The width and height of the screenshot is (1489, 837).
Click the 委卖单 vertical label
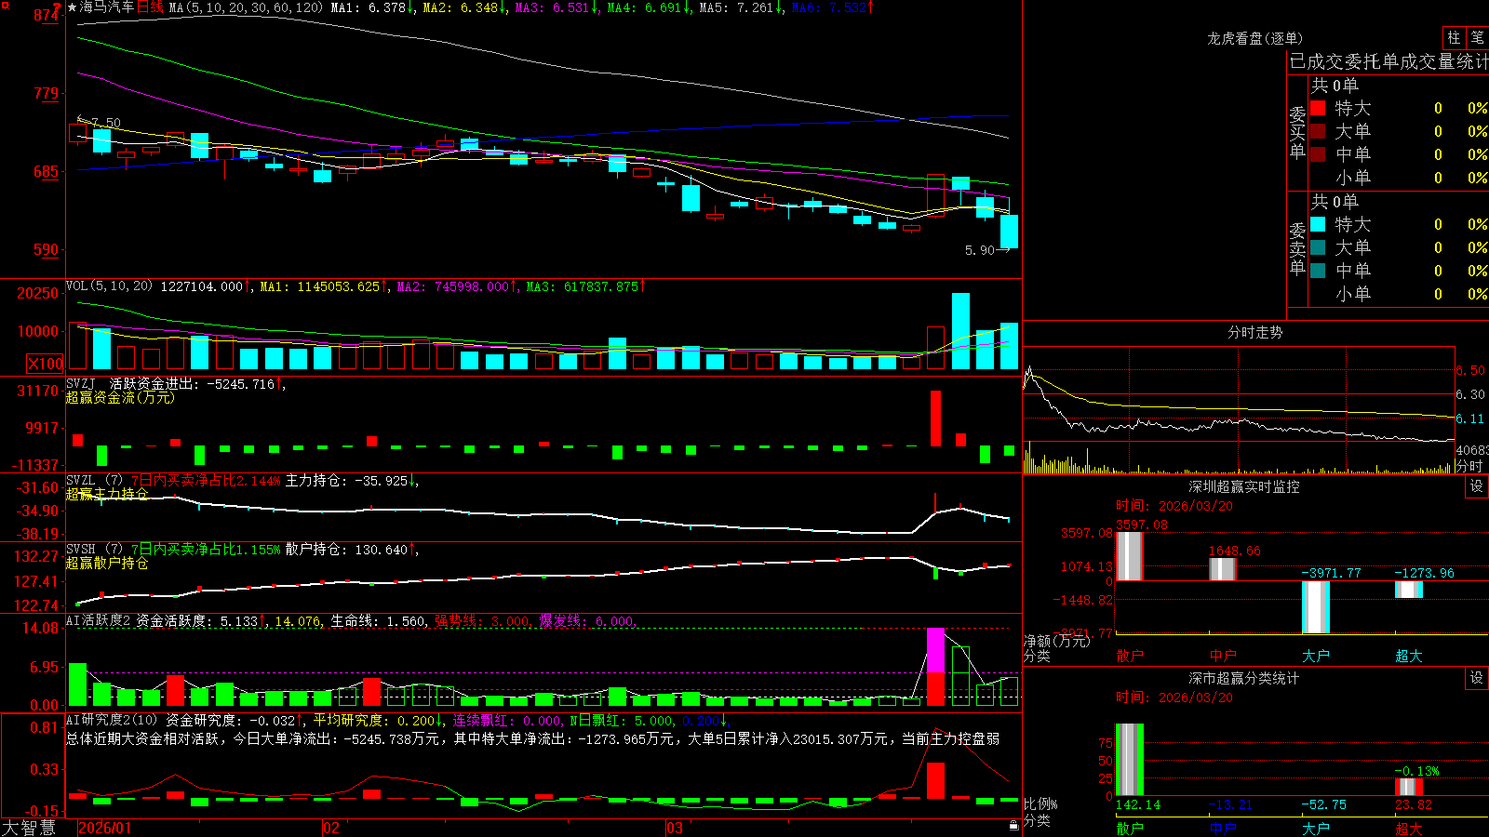(x=1297, y=249)
